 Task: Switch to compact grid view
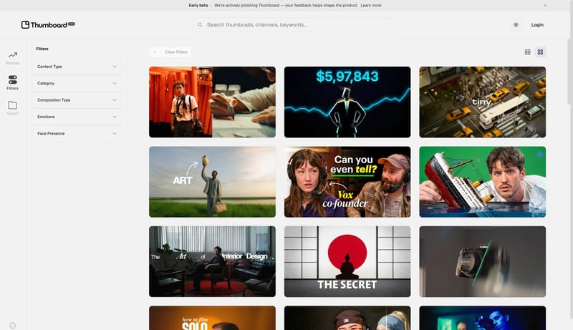(527, 52)
